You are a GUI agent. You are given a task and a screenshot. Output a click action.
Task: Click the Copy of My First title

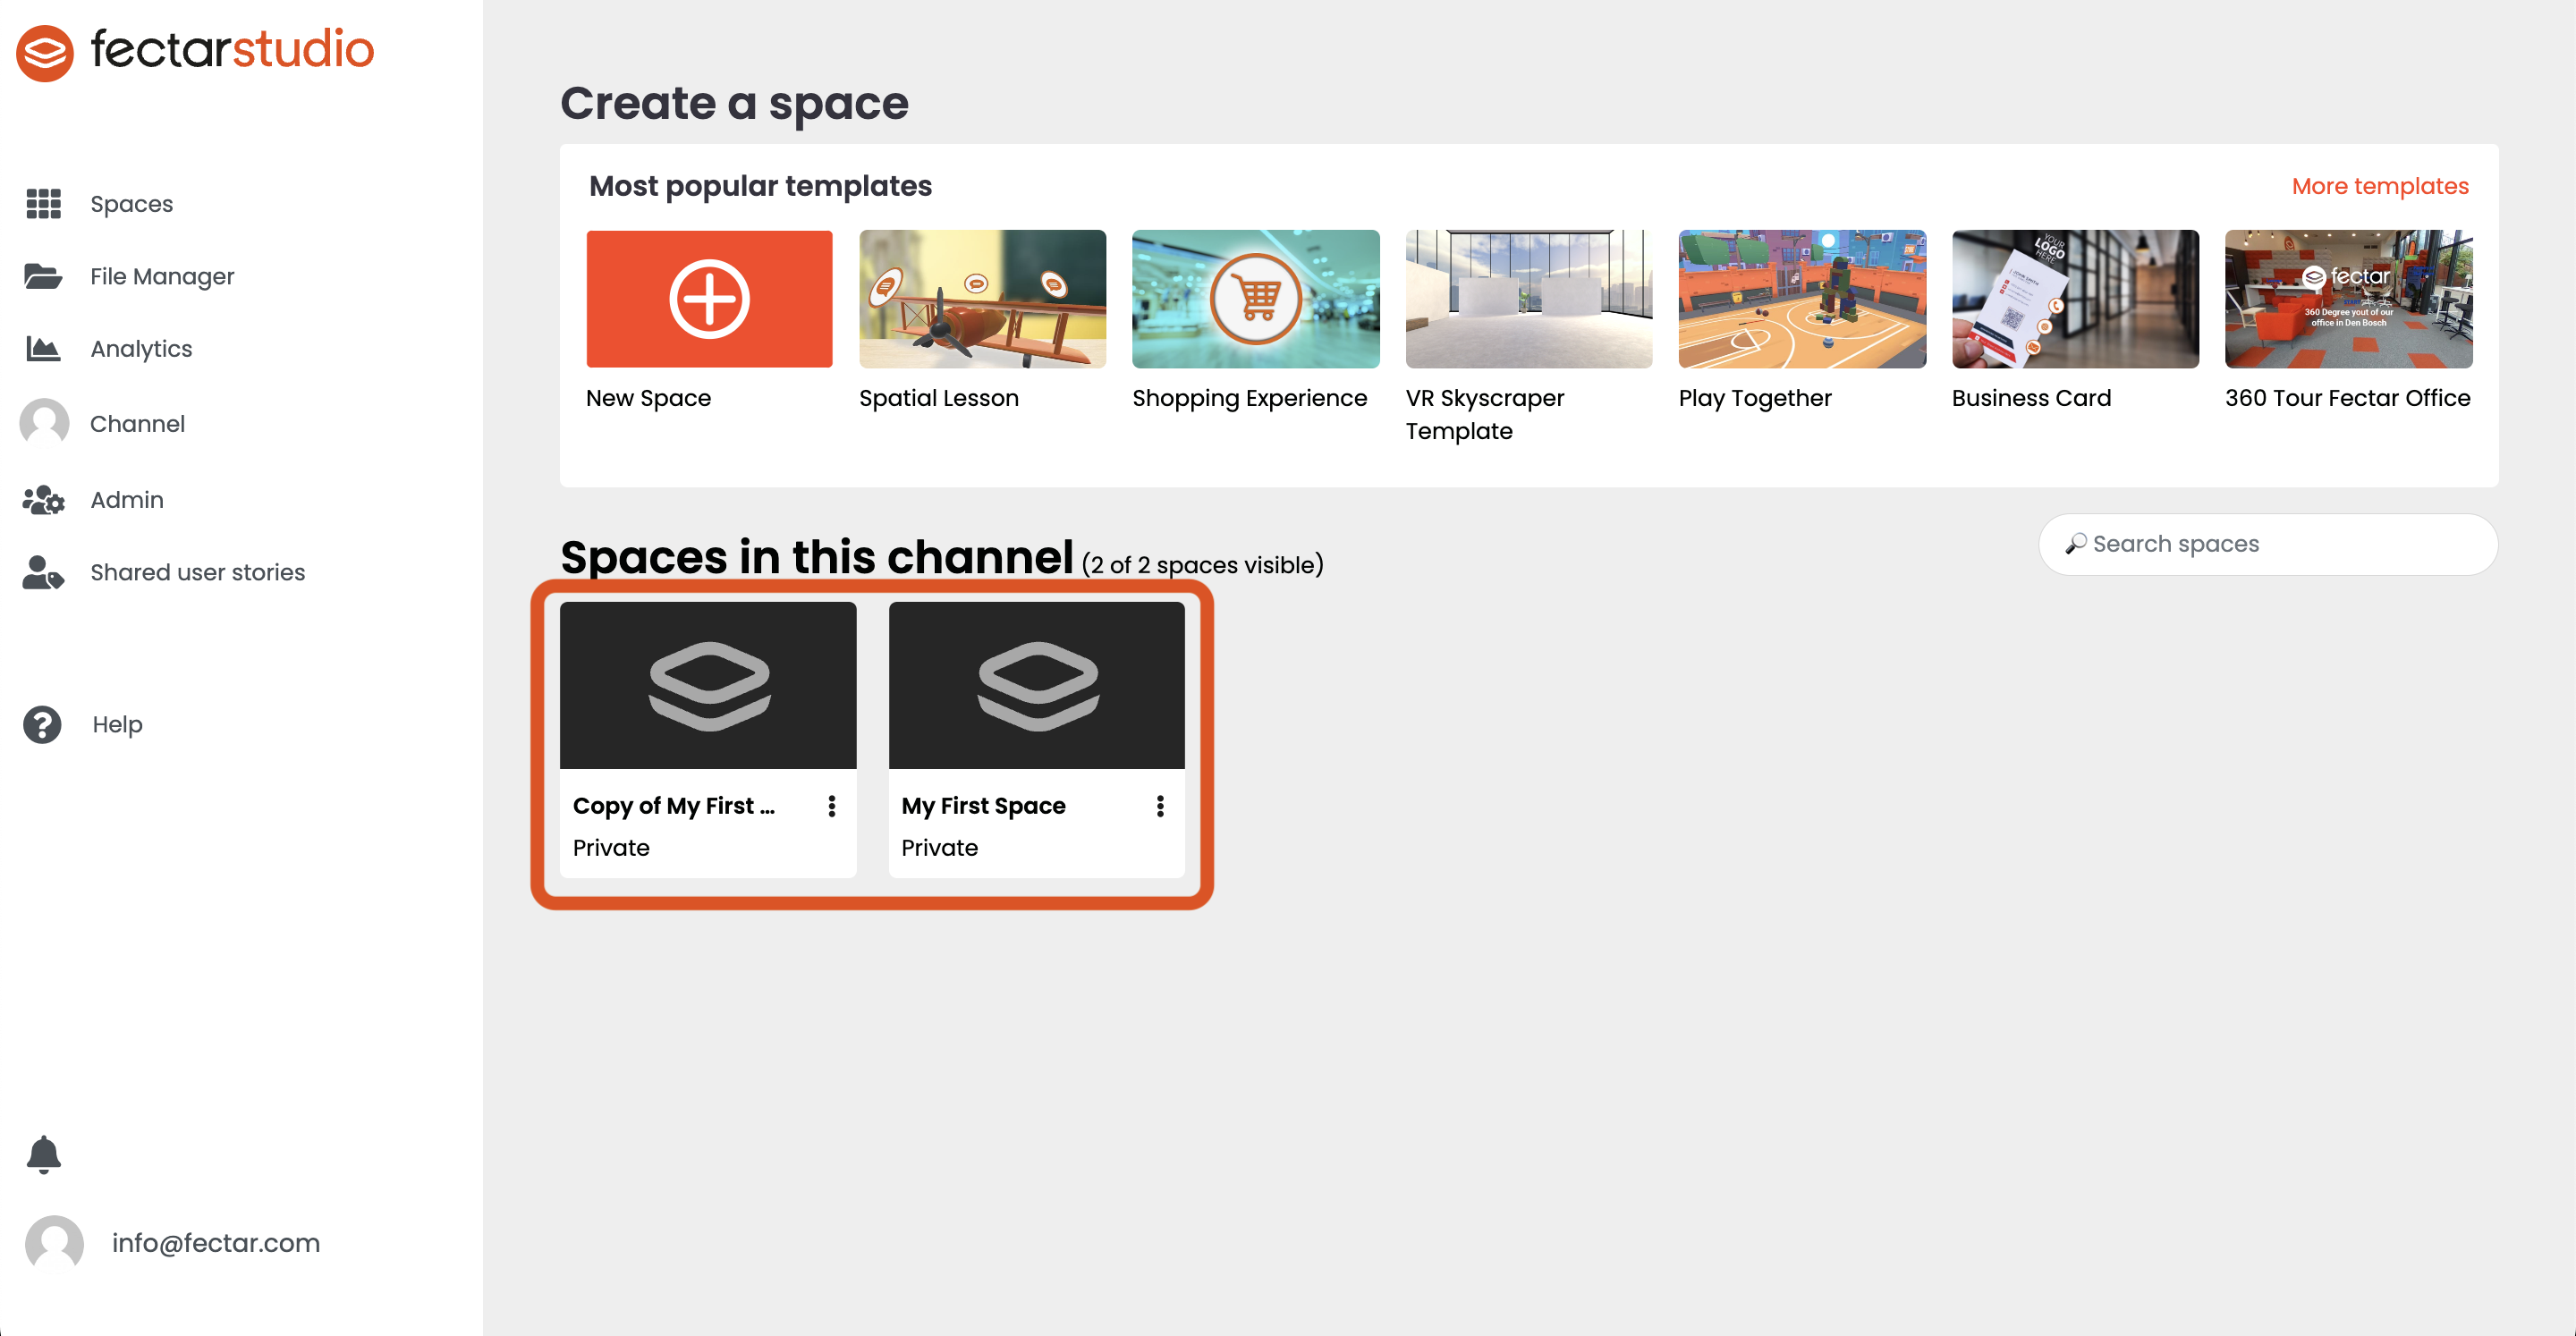(x=674, y=806)
